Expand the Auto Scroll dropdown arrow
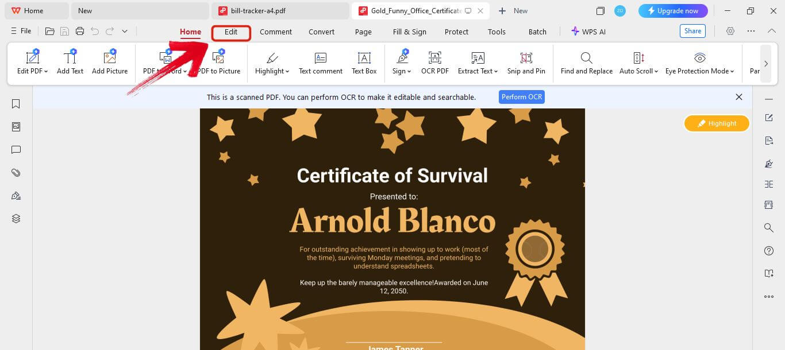Image resolution: width=785 pixels, height=350 pixels. (656, 72)
